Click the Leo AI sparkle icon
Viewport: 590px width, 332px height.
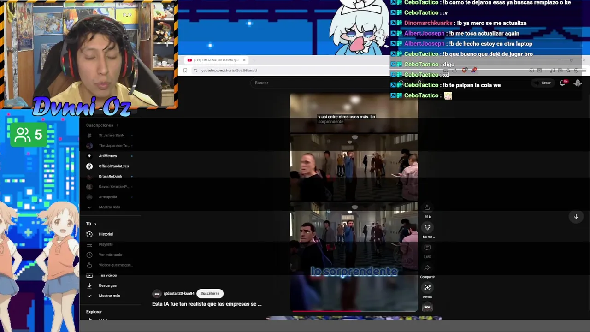point(568,71)
